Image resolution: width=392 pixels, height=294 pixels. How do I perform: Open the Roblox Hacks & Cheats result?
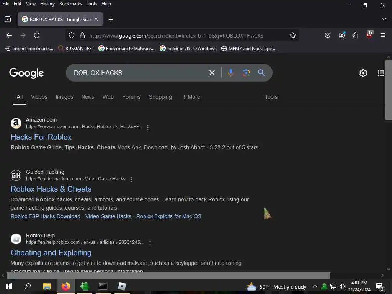[x=51, y=189]
